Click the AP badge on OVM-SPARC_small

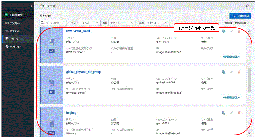(x=52, y=51)
